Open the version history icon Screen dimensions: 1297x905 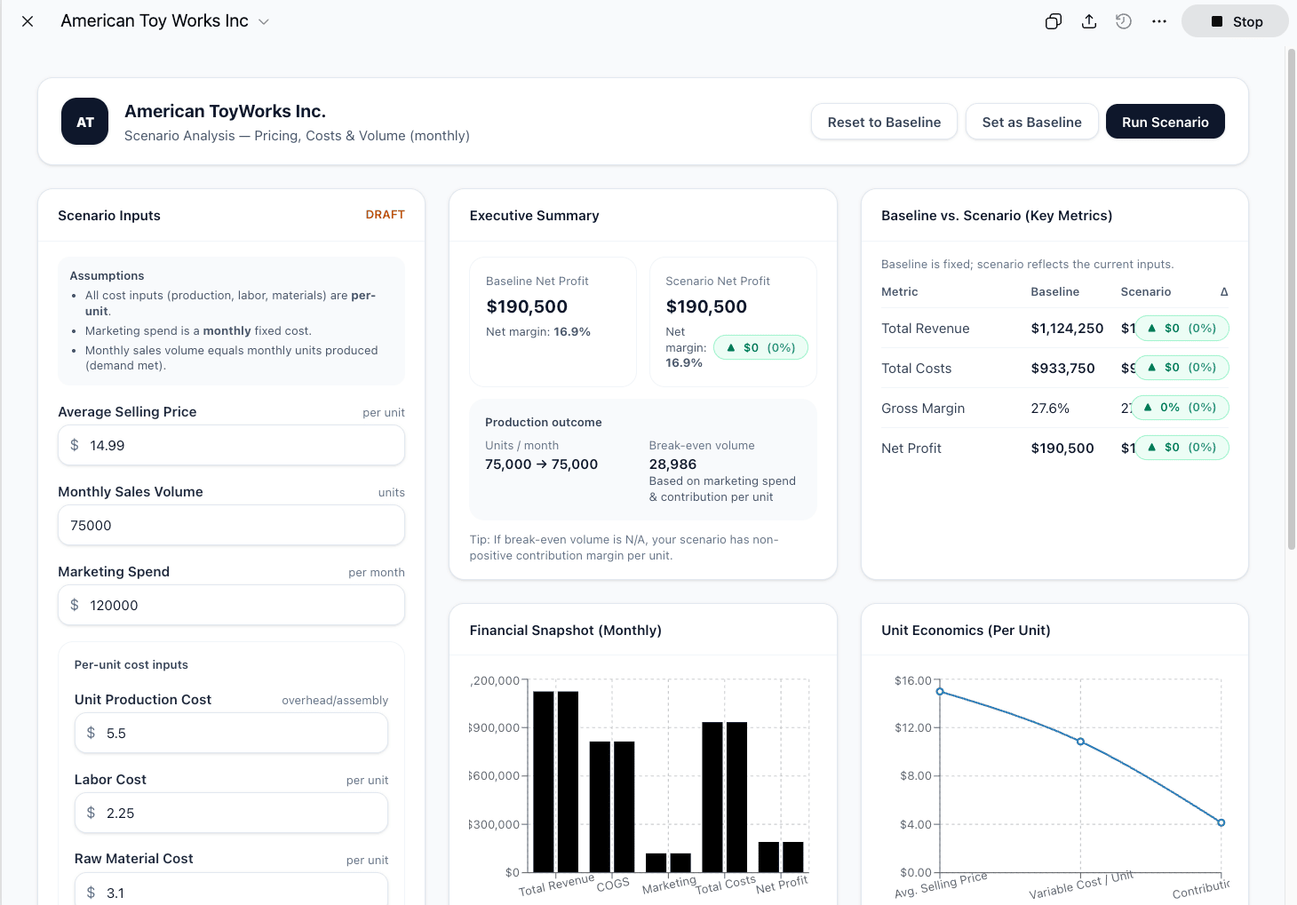click(x=1124, y=22)
